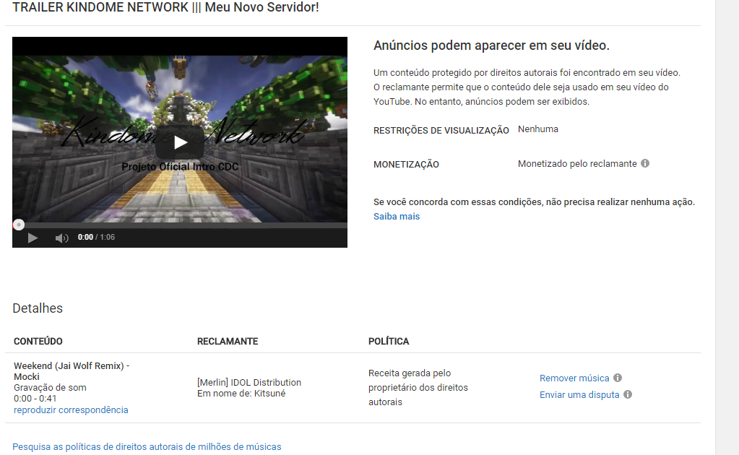The height and width of the screenshot is (455, 739).
Task: Click the Weekend (Jai Wolf Remix) - Mocki text
Action: [x=72, y=370]
